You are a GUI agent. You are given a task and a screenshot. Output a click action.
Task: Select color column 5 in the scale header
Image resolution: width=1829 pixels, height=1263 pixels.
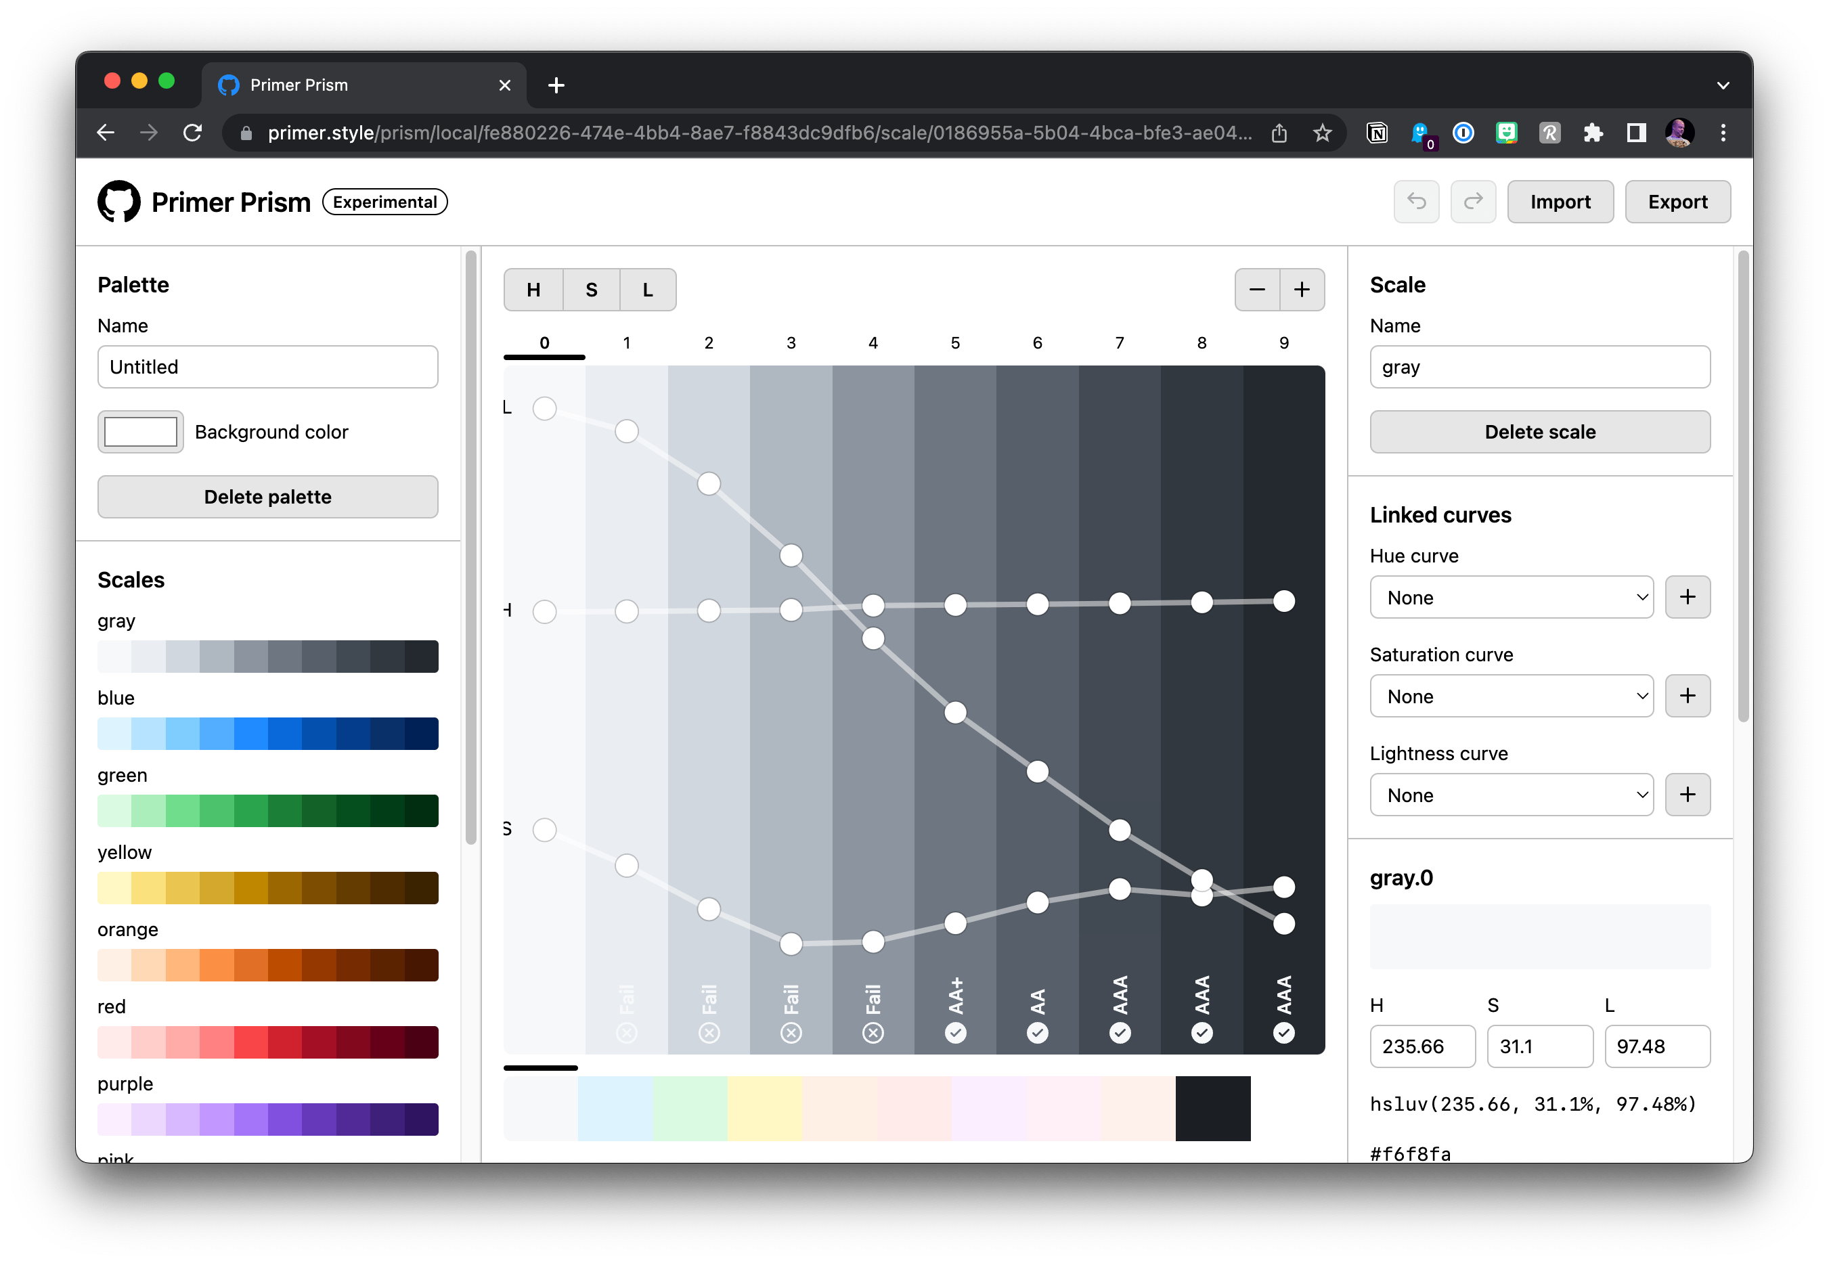955,343
